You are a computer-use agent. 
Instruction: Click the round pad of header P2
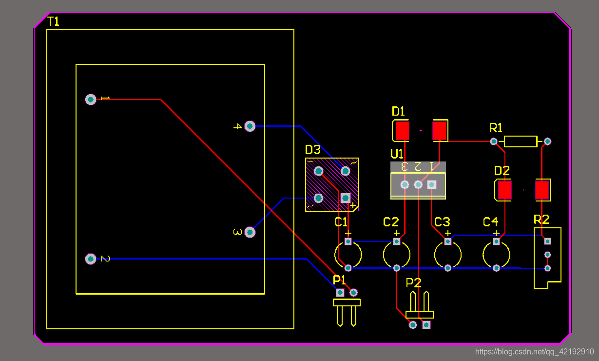(x=413, y=324)
